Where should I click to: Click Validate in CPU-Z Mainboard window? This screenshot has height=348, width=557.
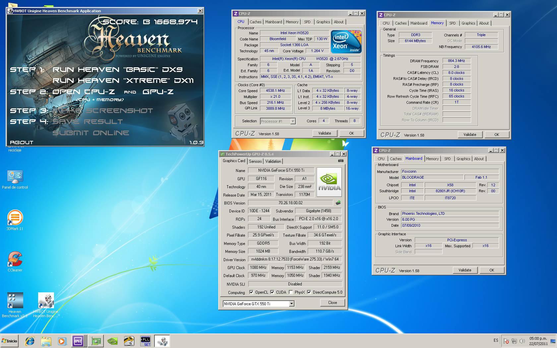coord(465,270)
